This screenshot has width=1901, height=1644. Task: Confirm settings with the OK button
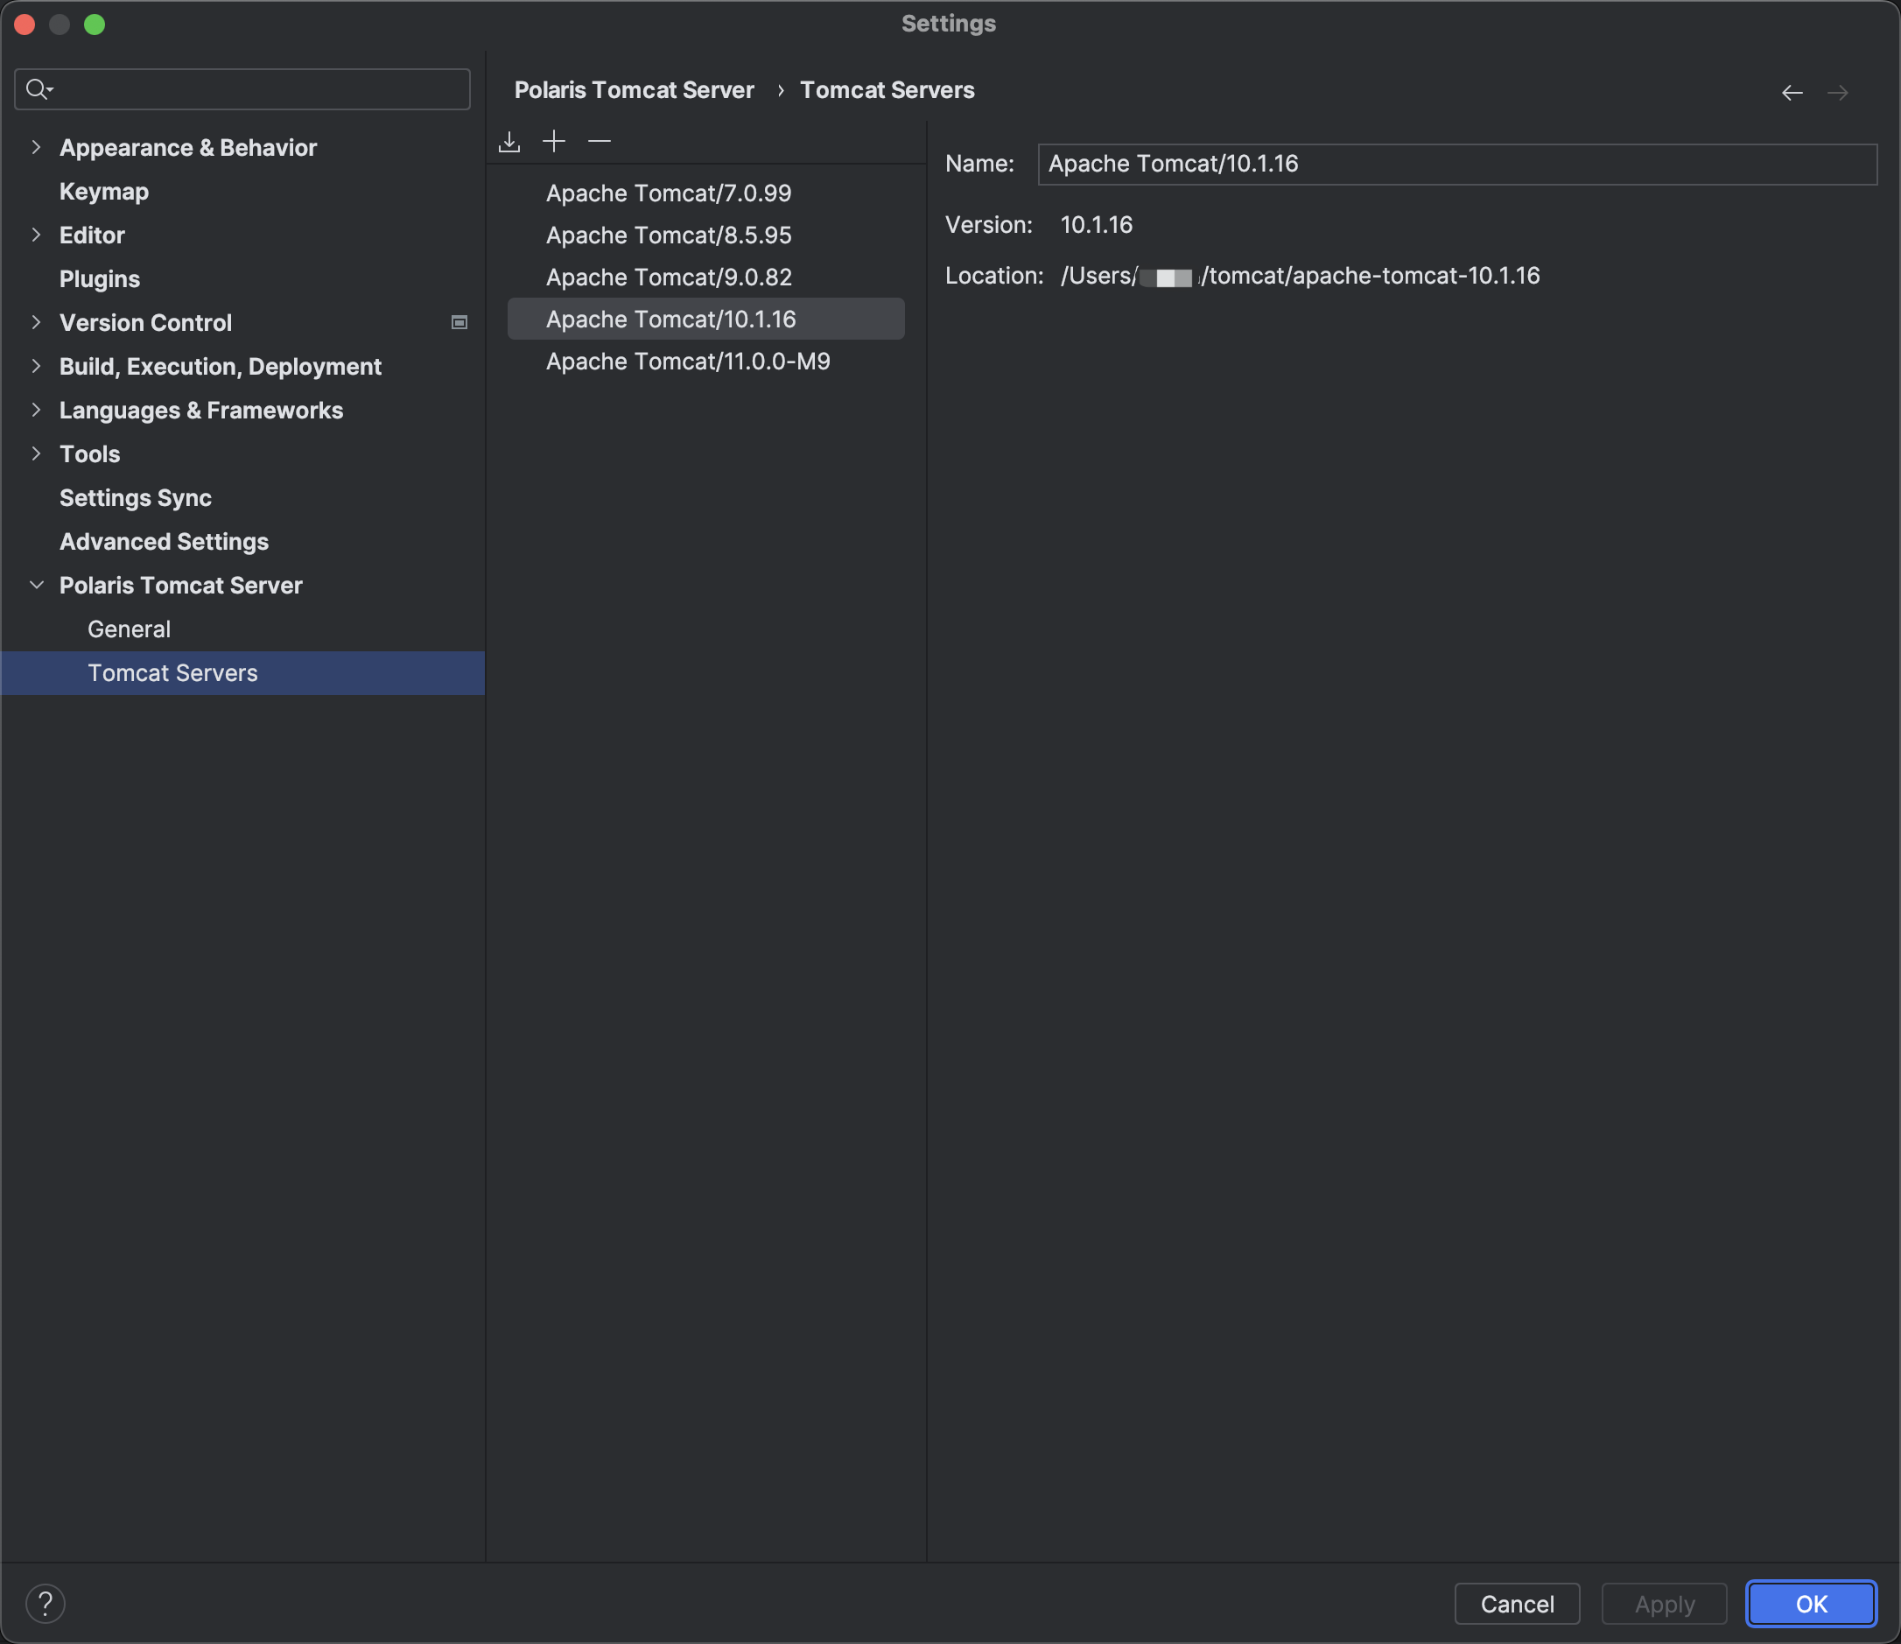tap(1810, 1603)
